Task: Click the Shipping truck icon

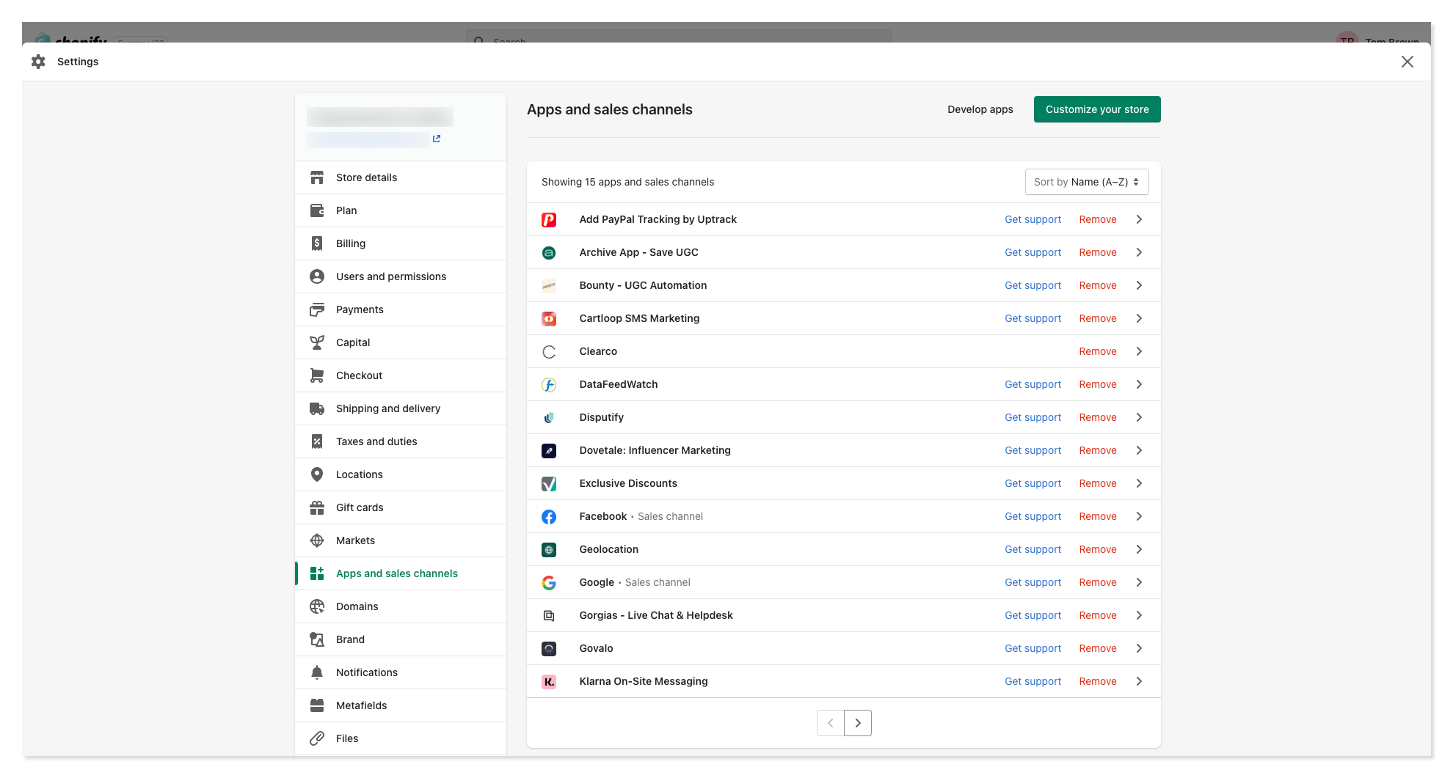Action: click(x=317, y=408)
